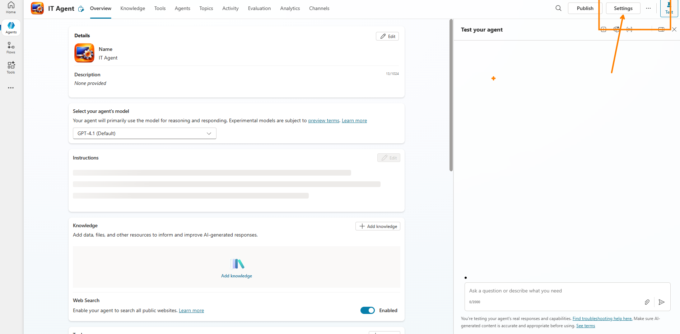Click the Add knowledge button with plus
Image resolution: width=680 pixels, height=334 pixels.
coord(378,226)
